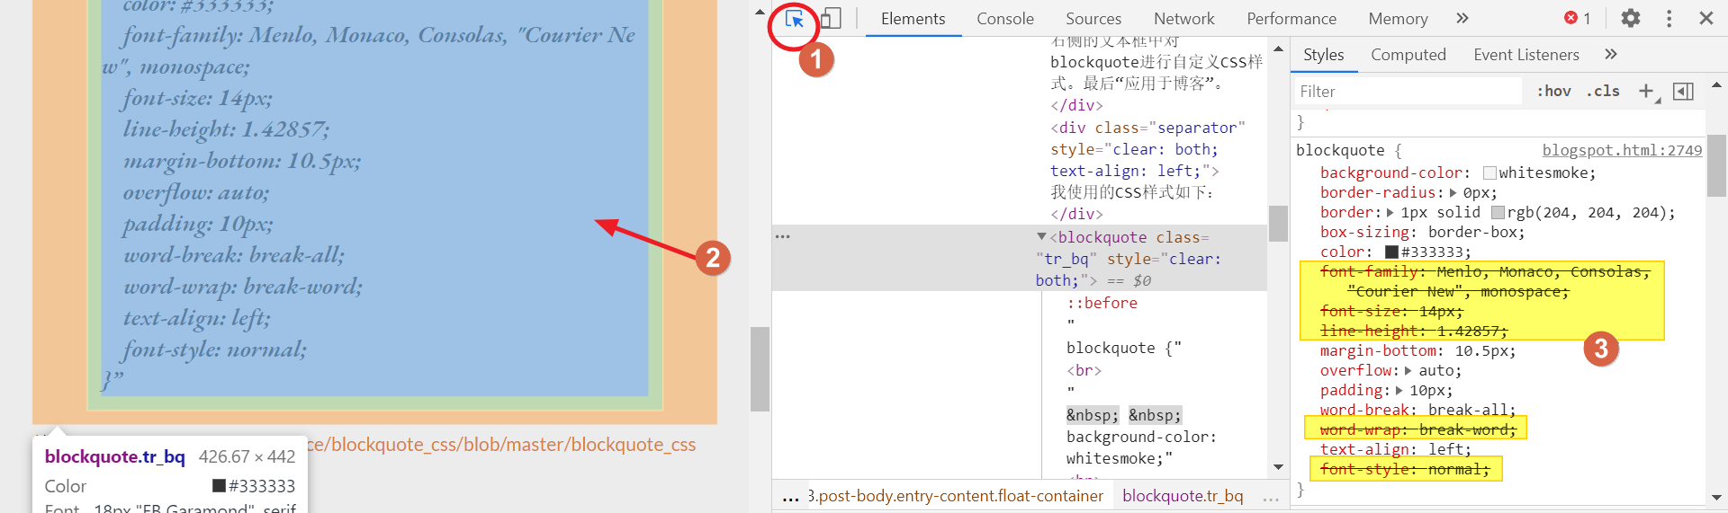Click the whitesmoke background-color swatch
The height and width of the screenshot is (513, 1728).
pyautogui.click(x=1489, y=172)
